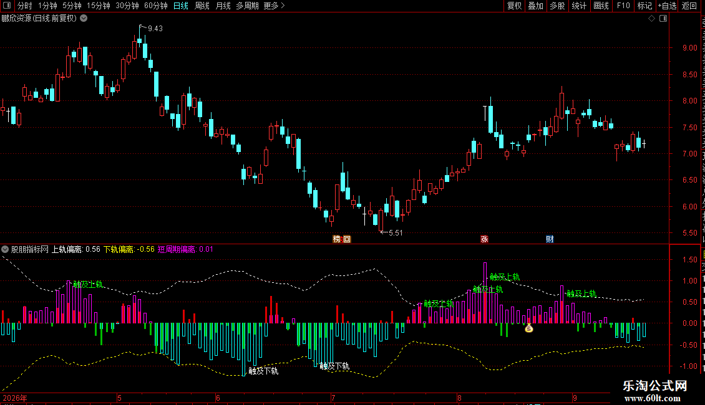Click the money bag icon in the indicator
The image size is (705, 405).
point(529,328)
